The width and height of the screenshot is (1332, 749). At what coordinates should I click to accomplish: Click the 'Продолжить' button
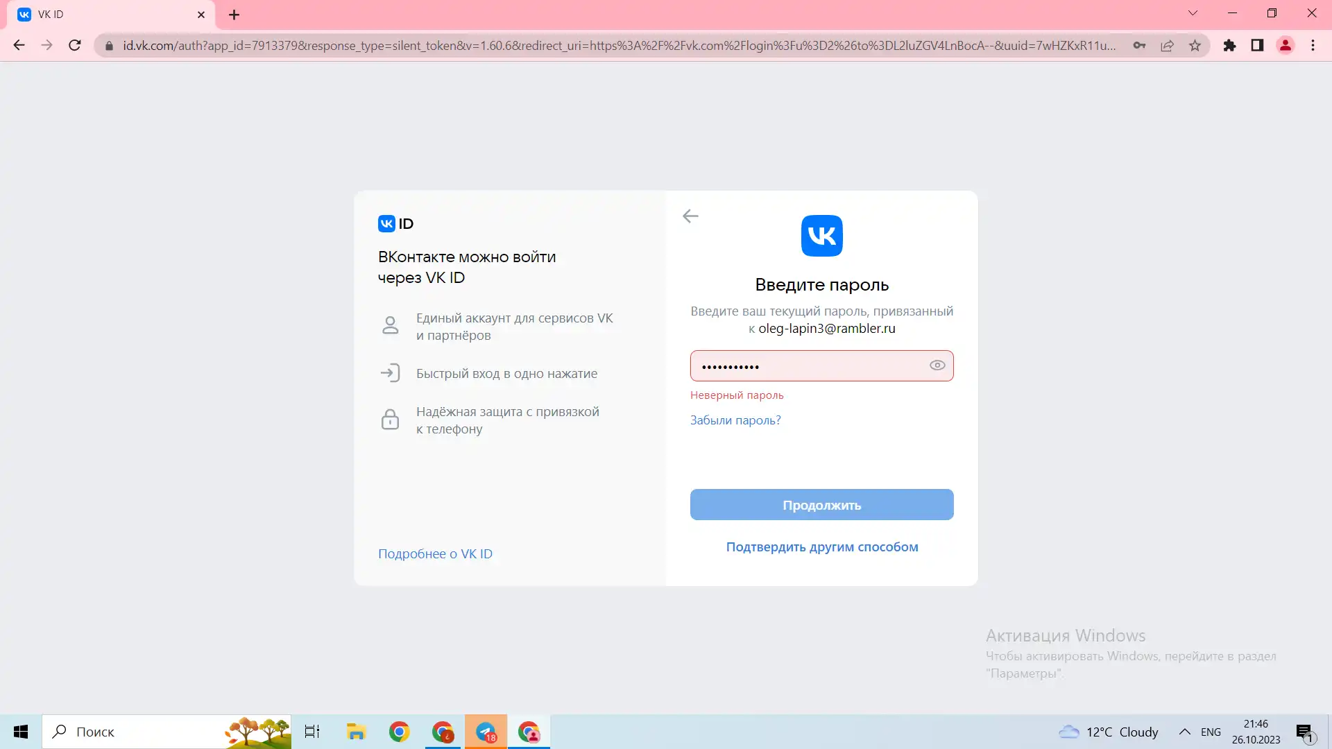click(x=822, y=505)
